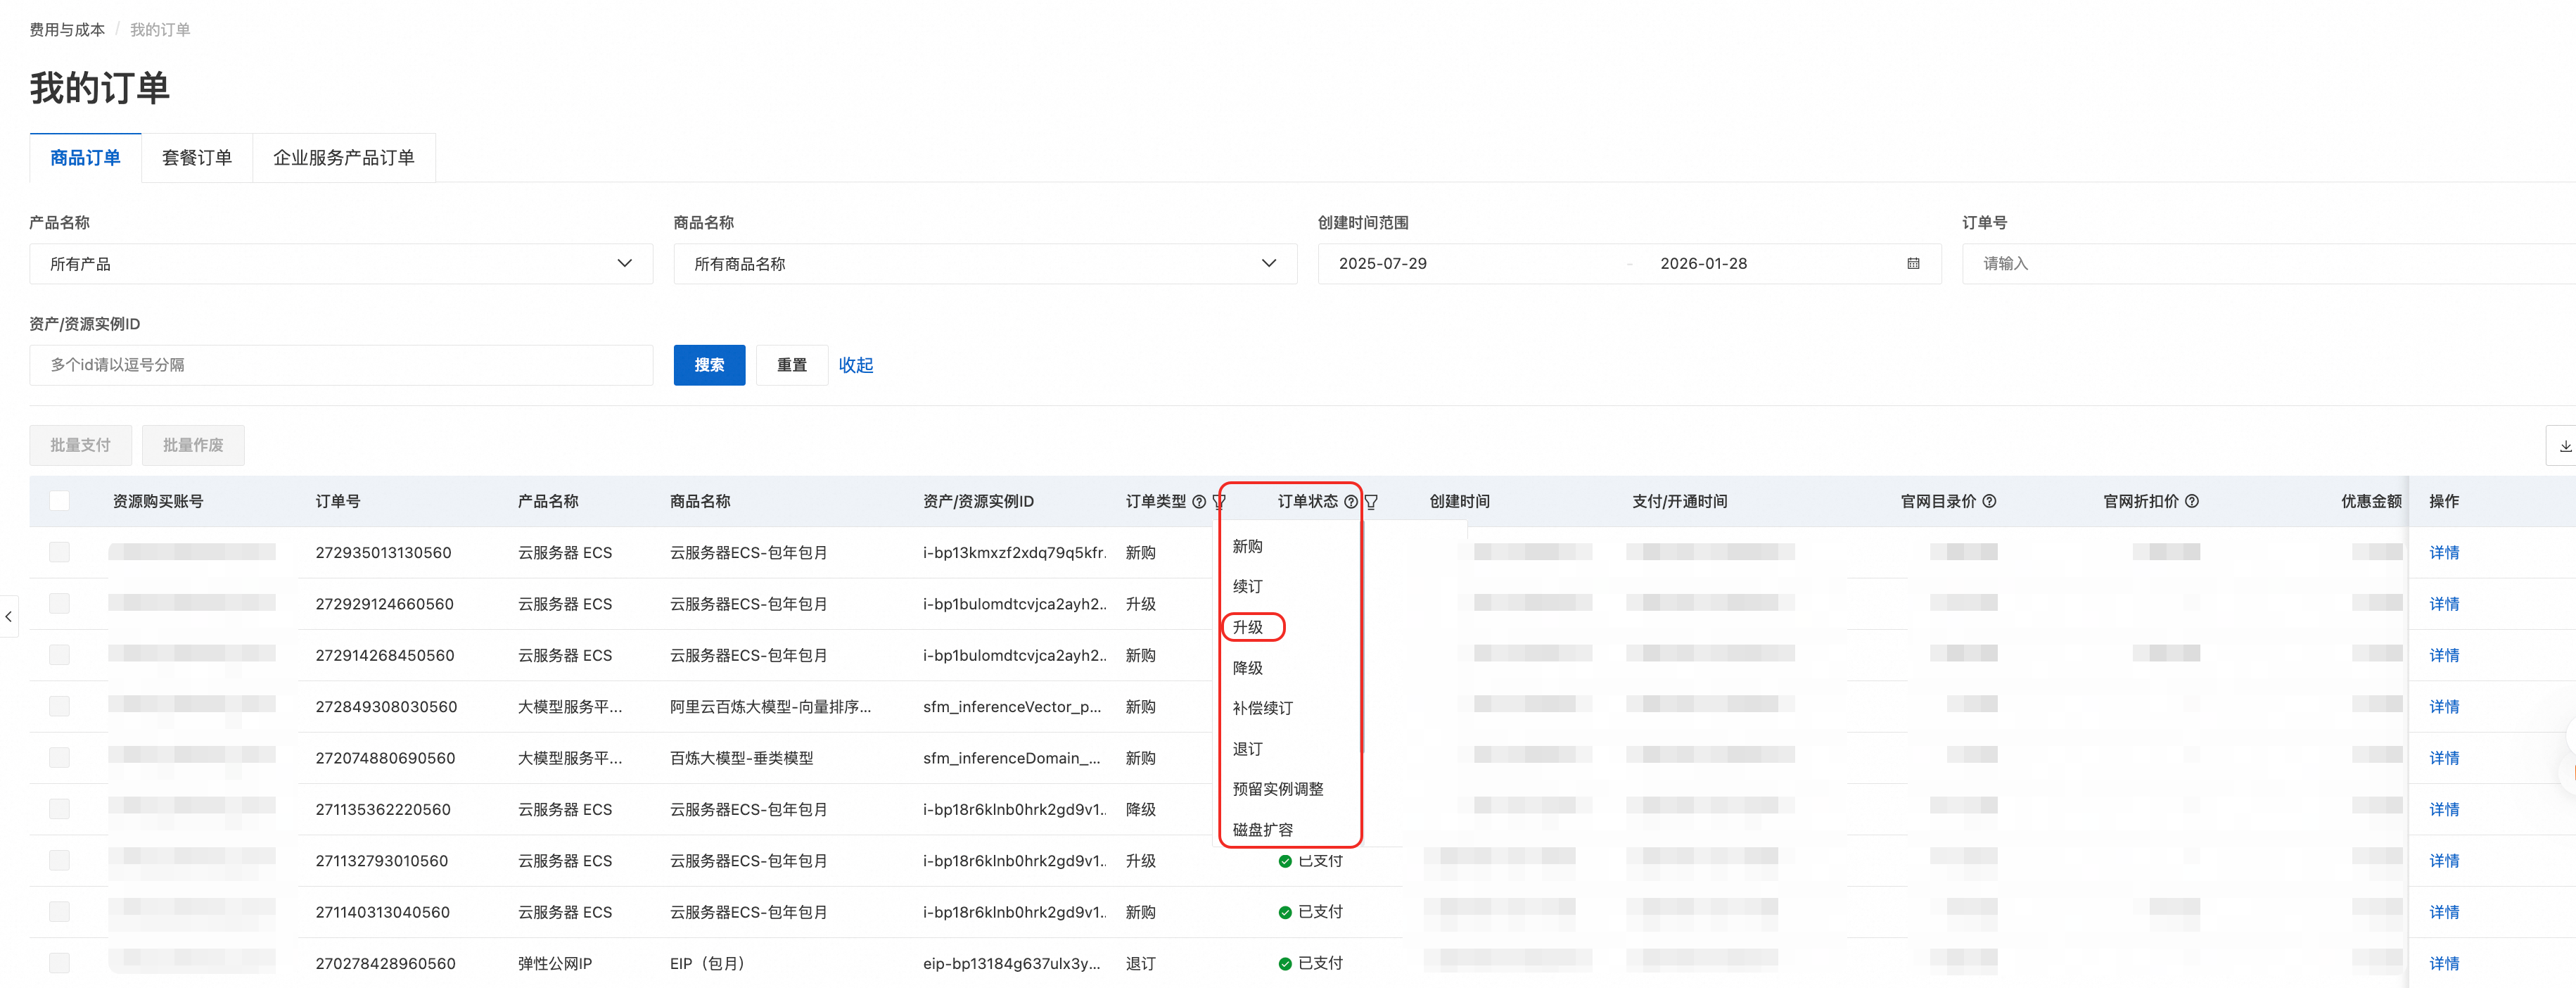Image resolution: width=2576 pixels, height=988 pixels.
Task: Open 详情 for order 272849308030560
Action: pos(2444,707)
